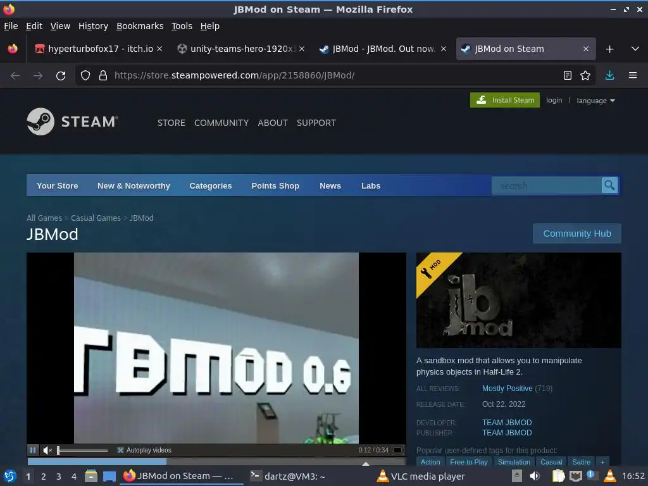The height and width of the screenshot is (486, 648).
Task: Click the magnifying glass search icon
Action: click(x=609, y=185)
